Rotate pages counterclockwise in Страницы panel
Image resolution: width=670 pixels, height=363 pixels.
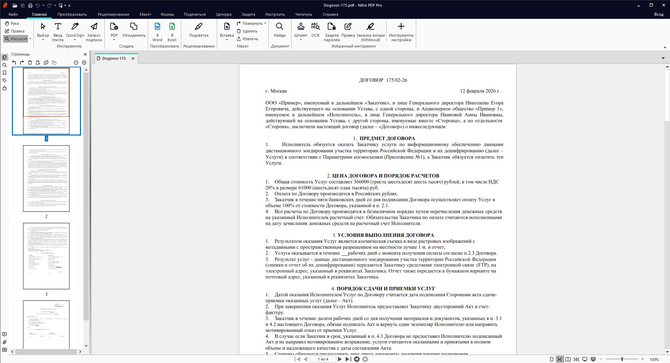point(14,63)
